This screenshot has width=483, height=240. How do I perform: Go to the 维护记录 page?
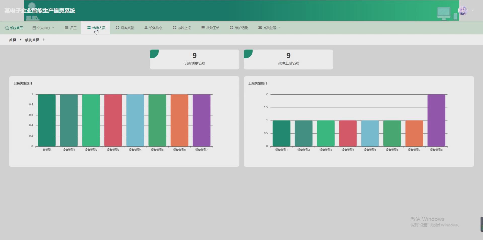239,28
